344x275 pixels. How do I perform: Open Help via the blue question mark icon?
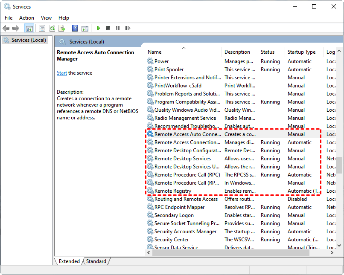point(75,29)
